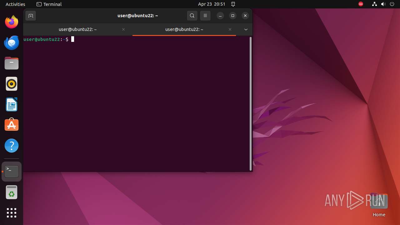Image resolution: width=400 pixels, height=225 pixels.
Task: Open the Files manager from the dock
Action: pyautogui.click(x=12, y=63)
